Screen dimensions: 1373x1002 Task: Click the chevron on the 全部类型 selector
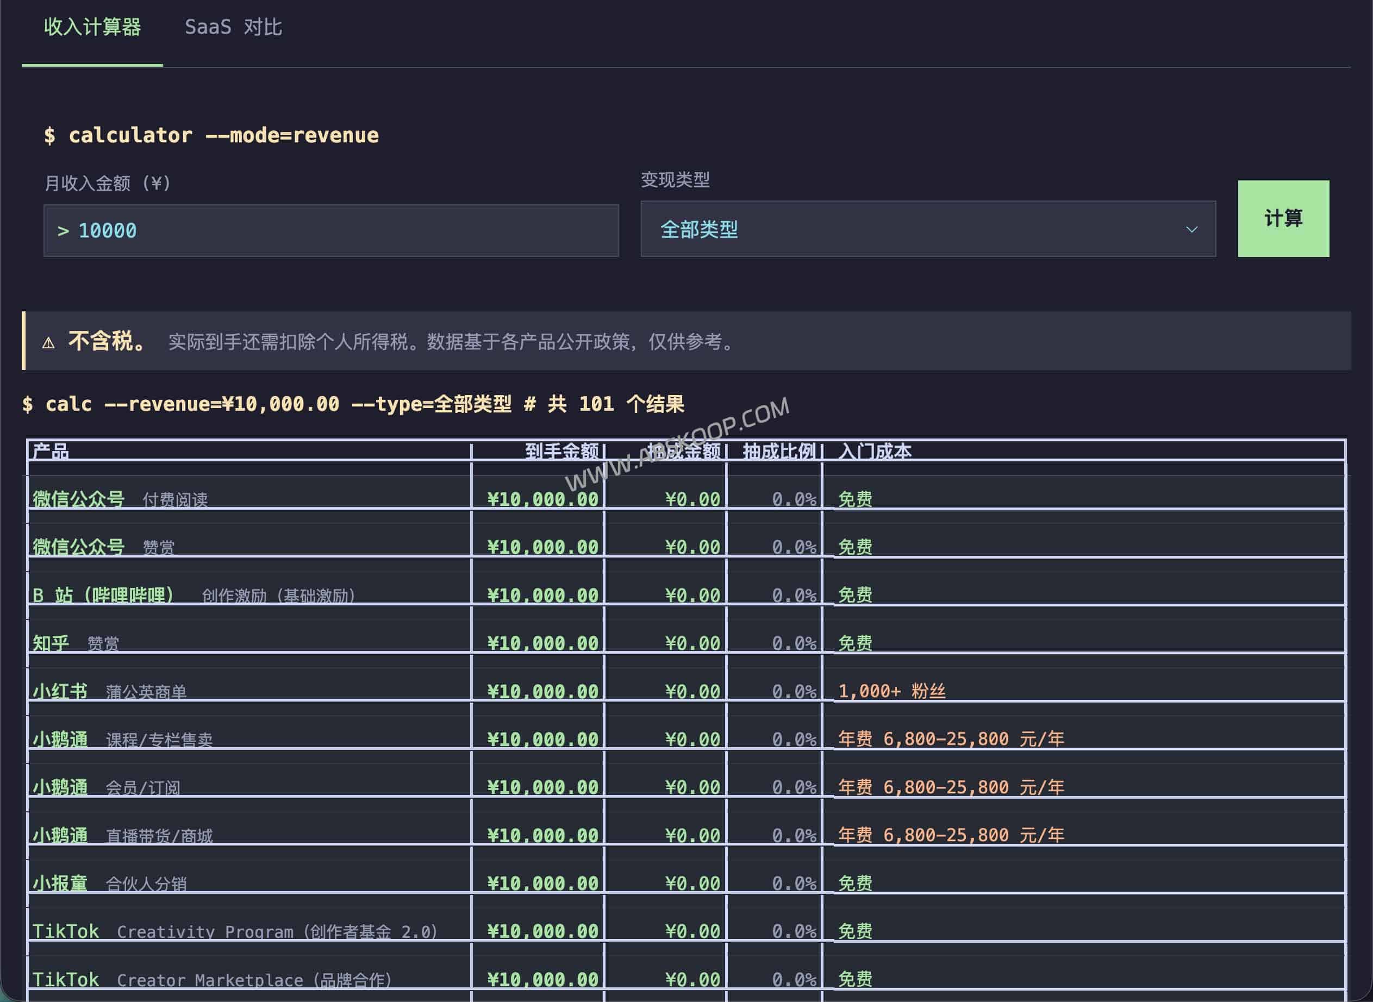[x=1190, y=229]
